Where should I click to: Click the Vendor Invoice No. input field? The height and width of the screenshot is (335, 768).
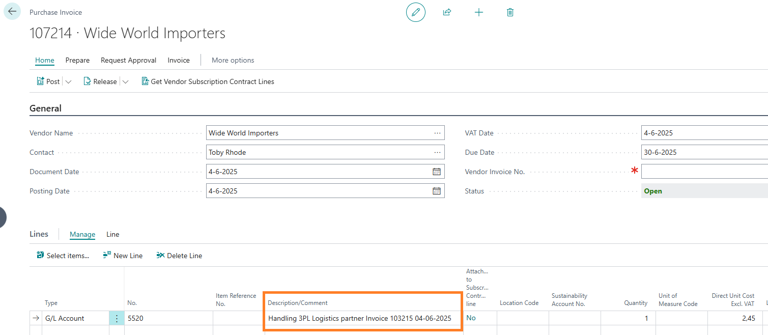point(704,172)
